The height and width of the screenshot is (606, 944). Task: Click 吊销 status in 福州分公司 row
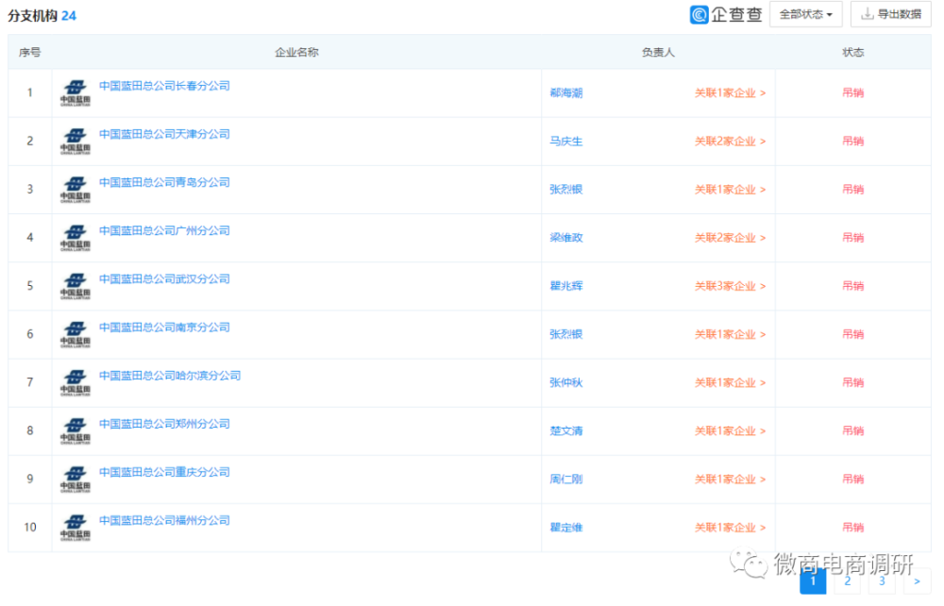[853, 528]
